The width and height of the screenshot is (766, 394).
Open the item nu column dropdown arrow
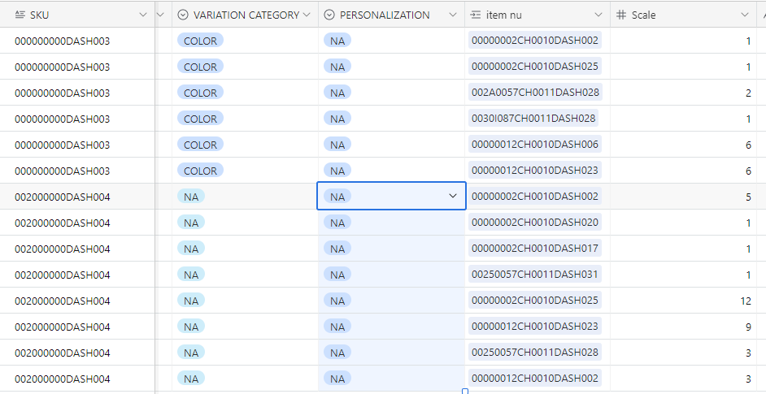tap(598, 15)
